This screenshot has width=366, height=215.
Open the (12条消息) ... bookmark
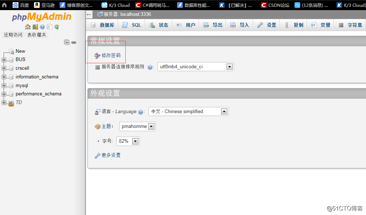[x=311, y=5]
